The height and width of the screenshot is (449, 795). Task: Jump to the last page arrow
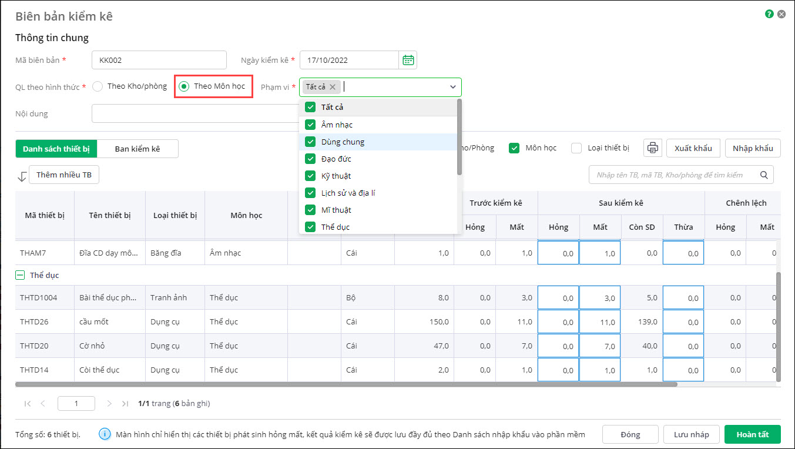point(125,404)
